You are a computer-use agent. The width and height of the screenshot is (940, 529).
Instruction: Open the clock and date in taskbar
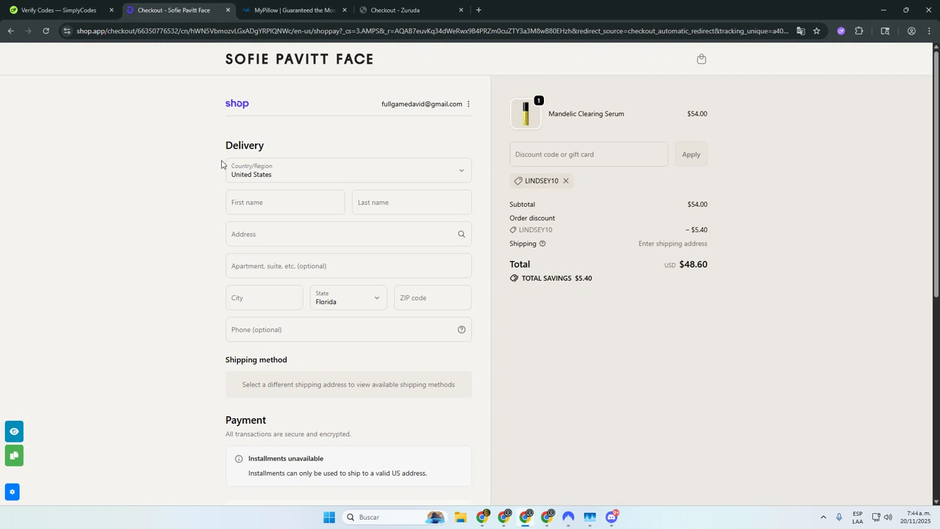(917, 517)
